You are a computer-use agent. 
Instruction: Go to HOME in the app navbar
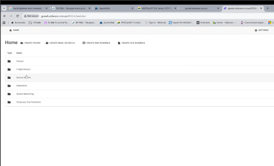click(14, 30)
